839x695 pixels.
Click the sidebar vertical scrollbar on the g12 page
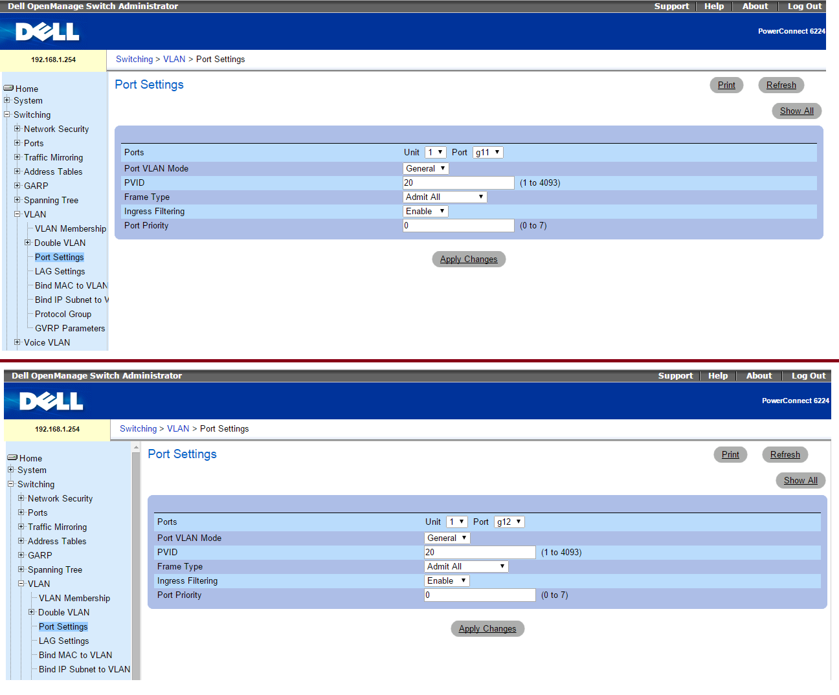pos(136,561)
